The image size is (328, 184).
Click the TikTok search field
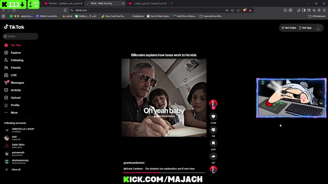(x=20, y=36)
